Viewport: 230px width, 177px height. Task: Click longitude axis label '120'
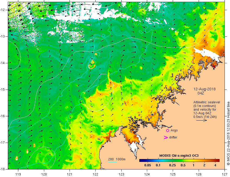coord(44,174)
